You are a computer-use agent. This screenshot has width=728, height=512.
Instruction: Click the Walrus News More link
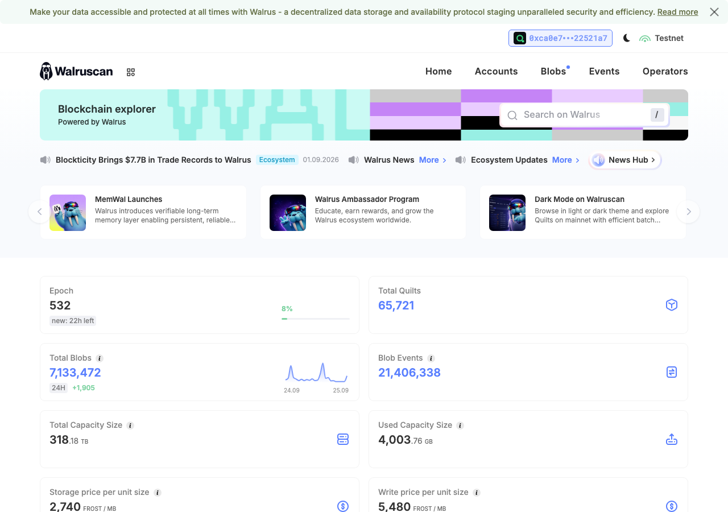point(433,160)
